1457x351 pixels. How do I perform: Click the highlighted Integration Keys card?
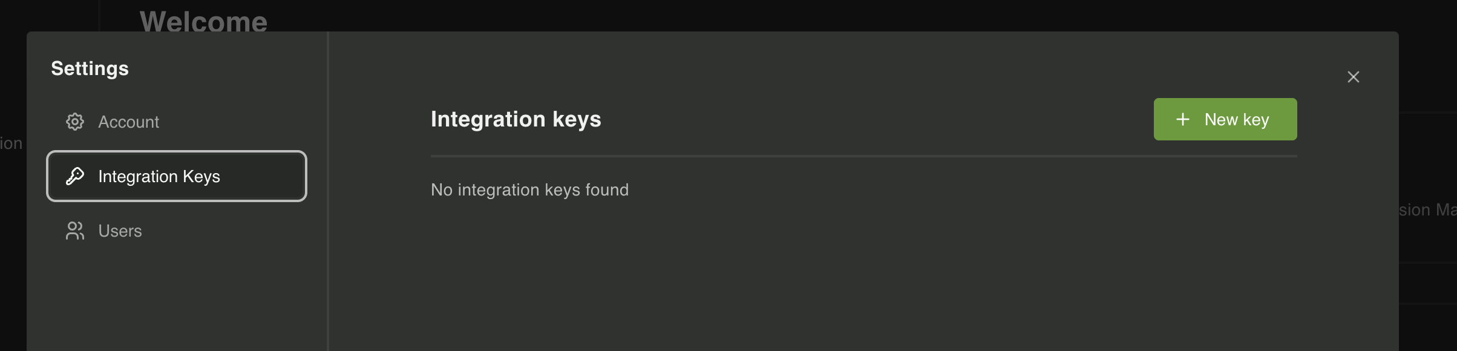click(x=176, y=177)
